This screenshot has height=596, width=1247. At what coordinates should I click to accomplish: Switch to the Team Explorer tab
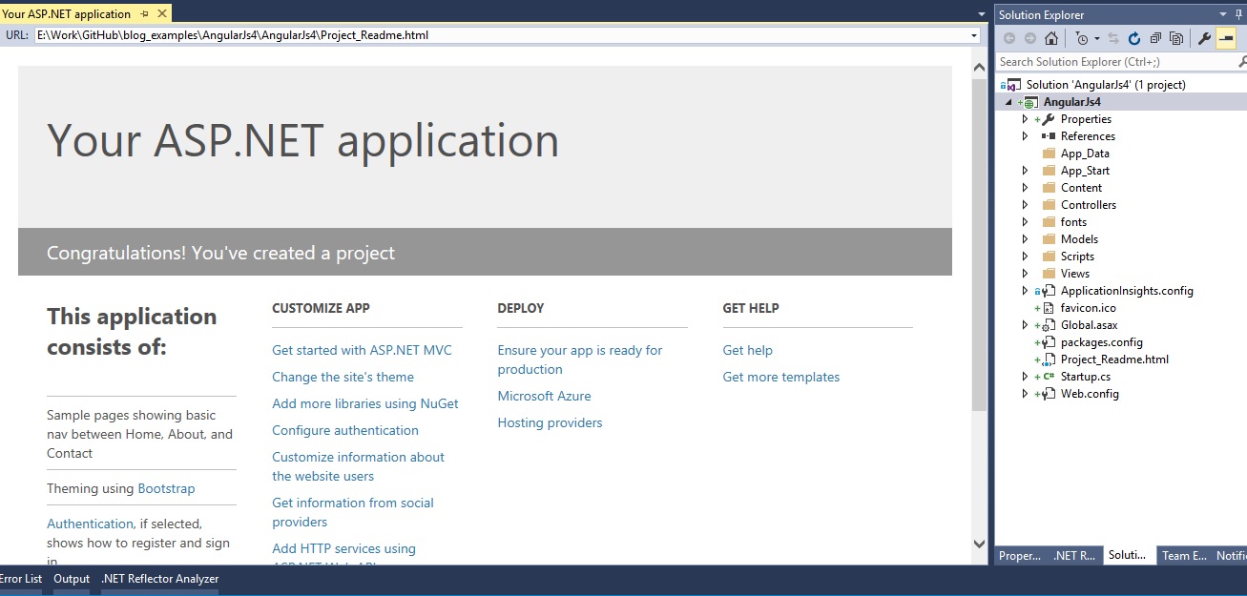(x=1183, y=555)
